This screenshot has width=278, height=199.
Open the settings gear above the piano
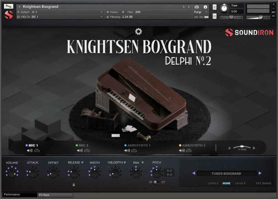click(x=138, y=31)
